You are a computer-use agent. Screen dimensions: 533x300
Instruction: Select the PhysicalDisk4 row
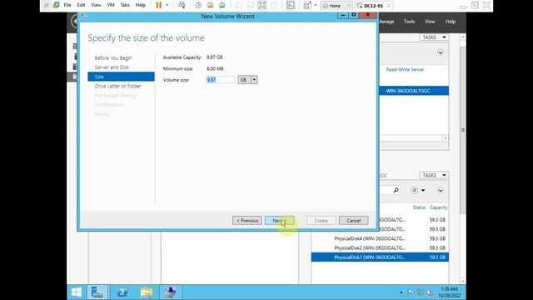tap(380, 238)
